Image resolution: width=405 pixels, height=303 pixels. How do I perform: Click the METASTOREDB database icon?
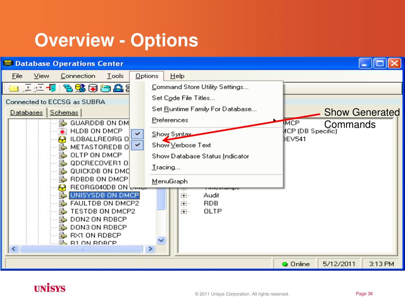(62, 147)
